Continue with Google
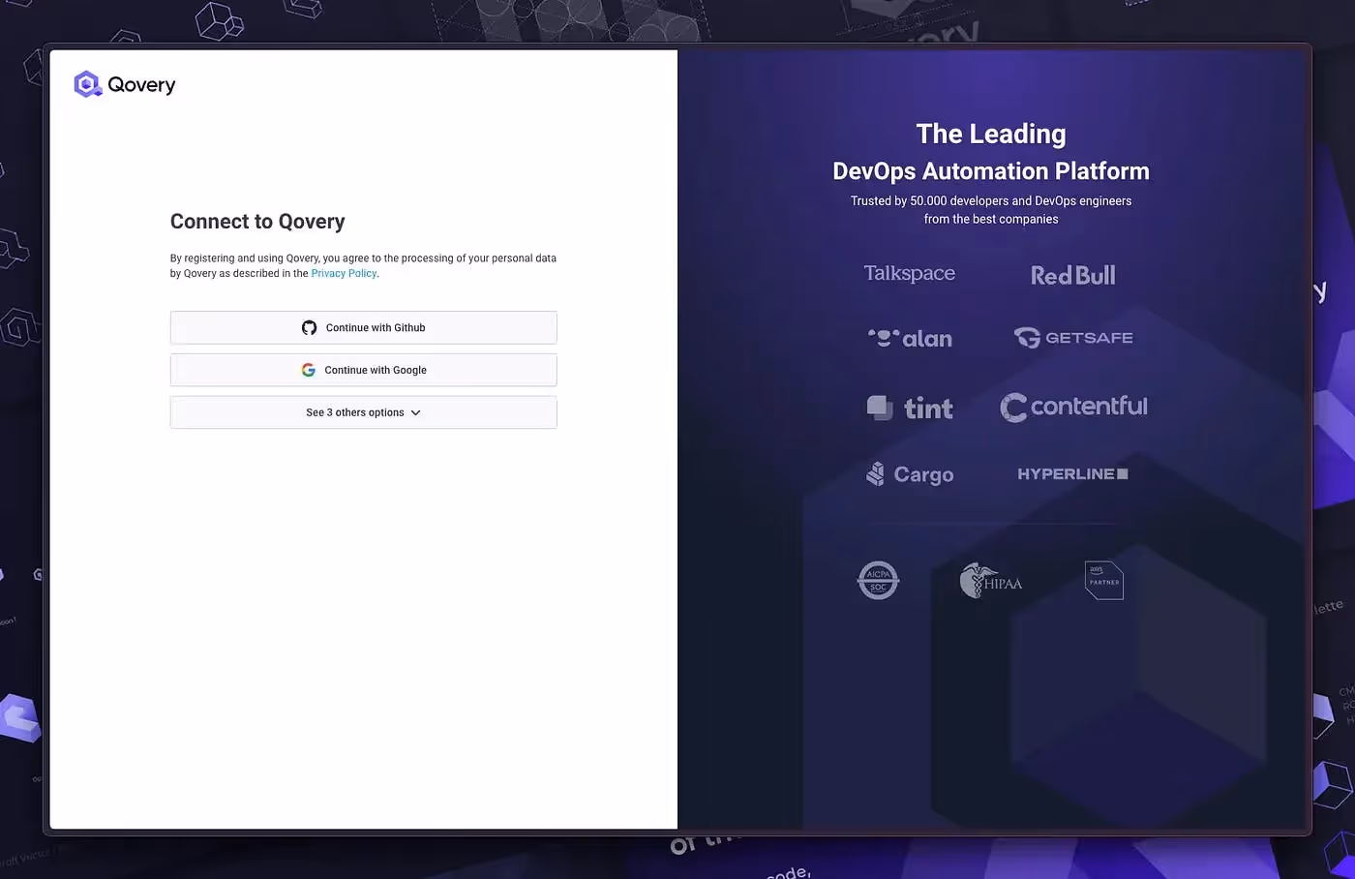Viewport: 1355px width, 879px height. pyautogui.click(x=363, y=369)
